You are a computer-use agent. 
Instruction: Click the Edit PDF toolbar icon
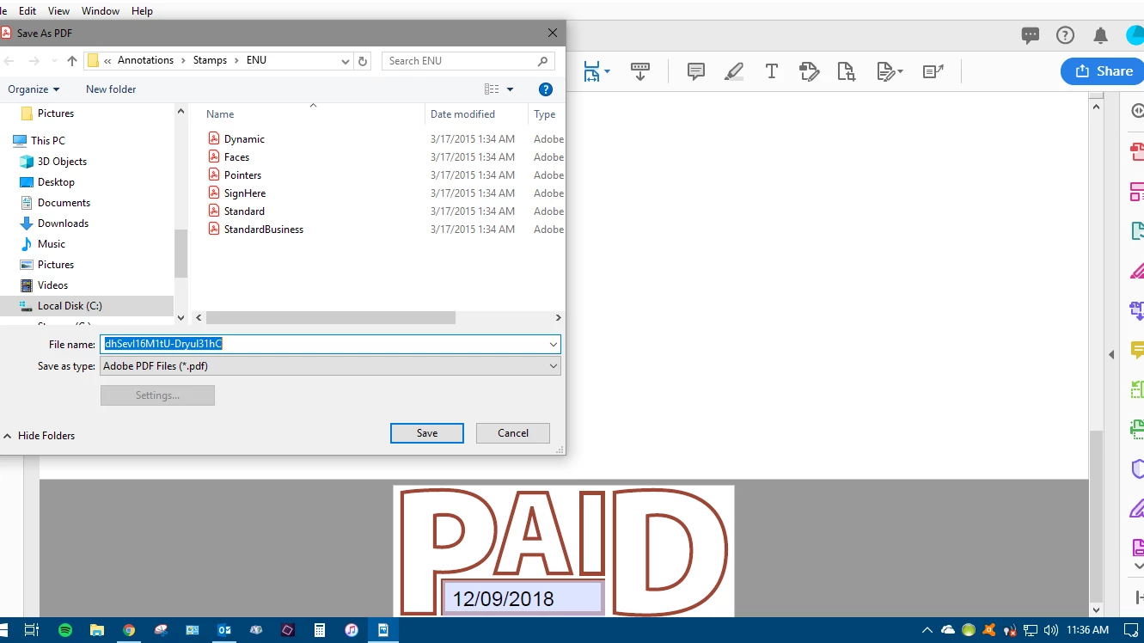(809, 71)
